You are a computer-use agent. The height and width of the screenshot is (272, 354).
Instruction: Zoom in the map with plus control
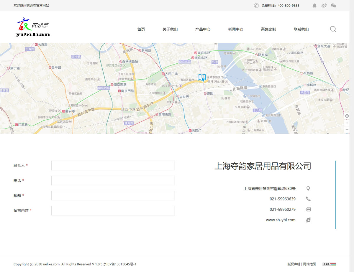click(347, 123)
